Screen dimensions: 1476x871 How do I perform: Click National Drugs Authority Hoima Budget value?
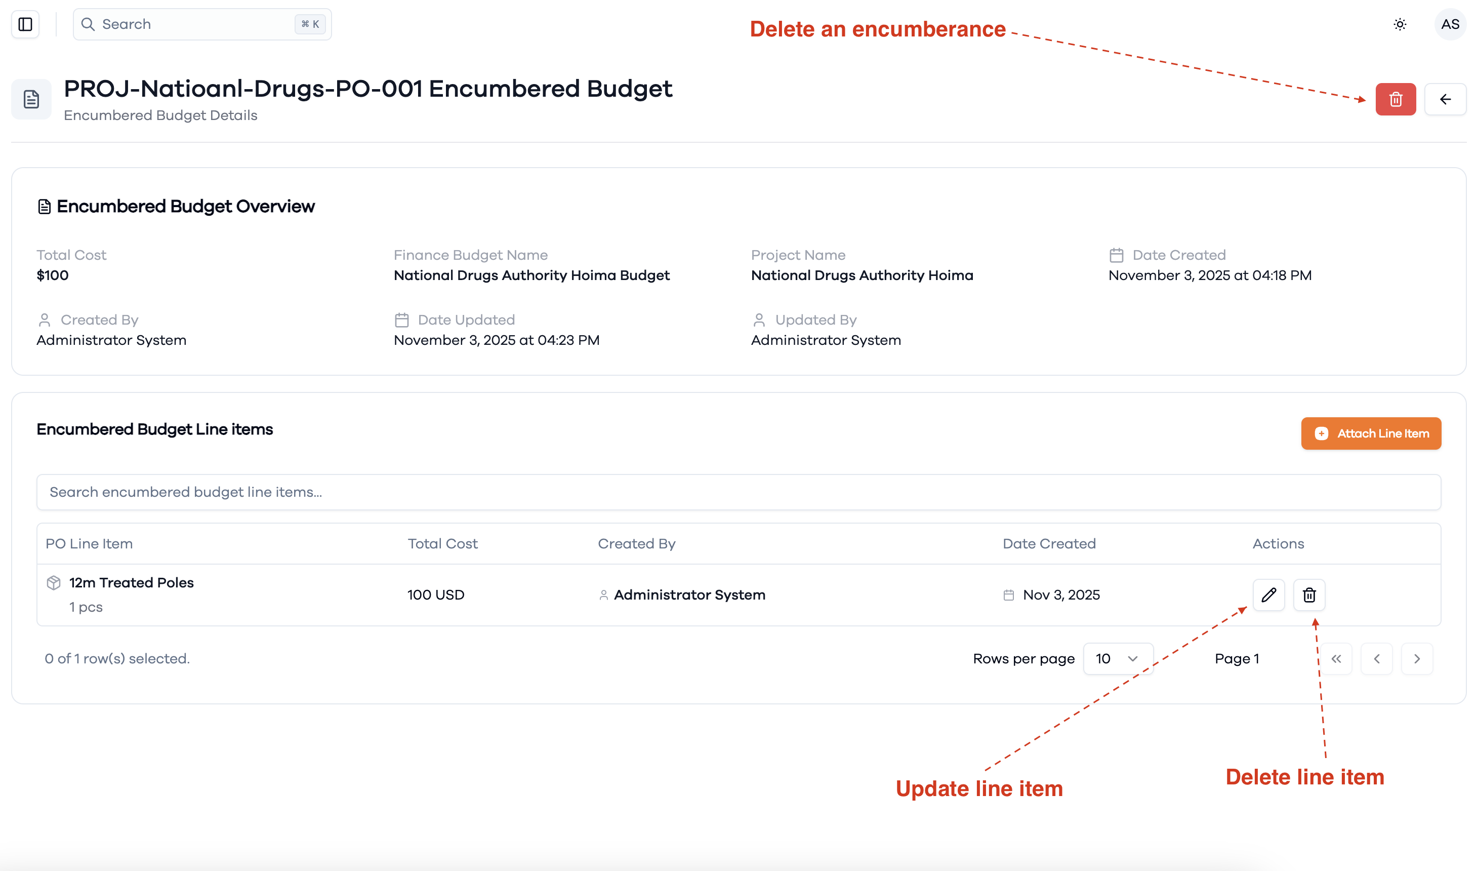531,275
